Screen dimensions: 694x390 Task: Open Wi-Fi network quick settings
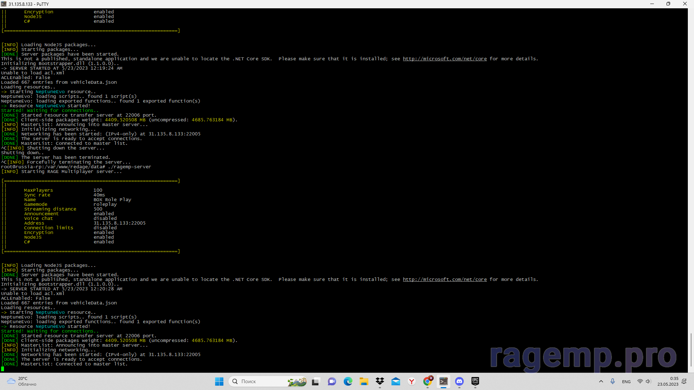640,381
